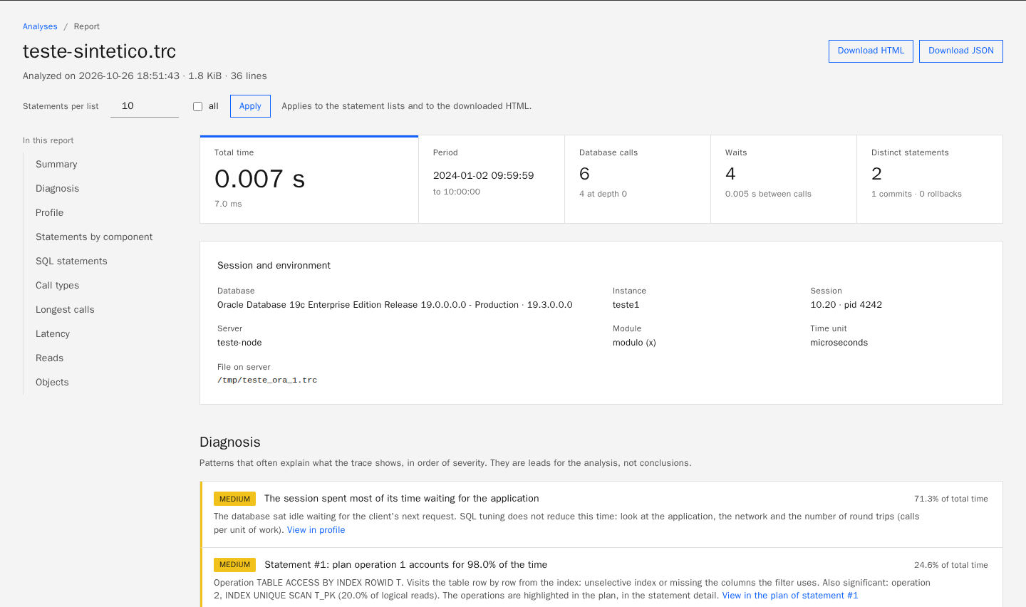Click the Download JSON button
The height and width of the screenshot is (607, 1026).
[x=960, y=51]
